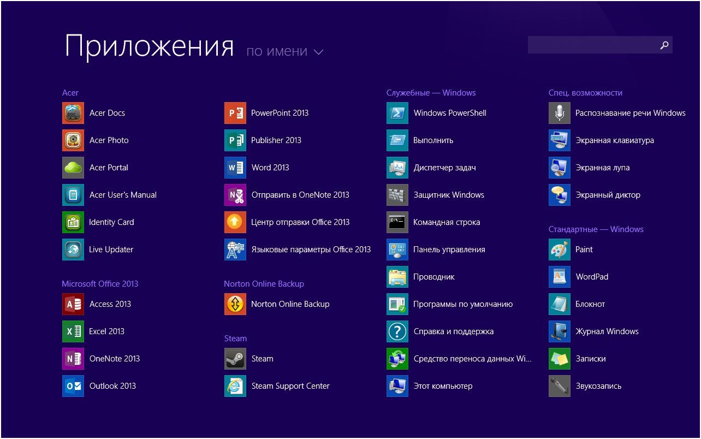Open the Outlook 2013 icon
The image size is (701, 439).
click(x=73, y=386)
